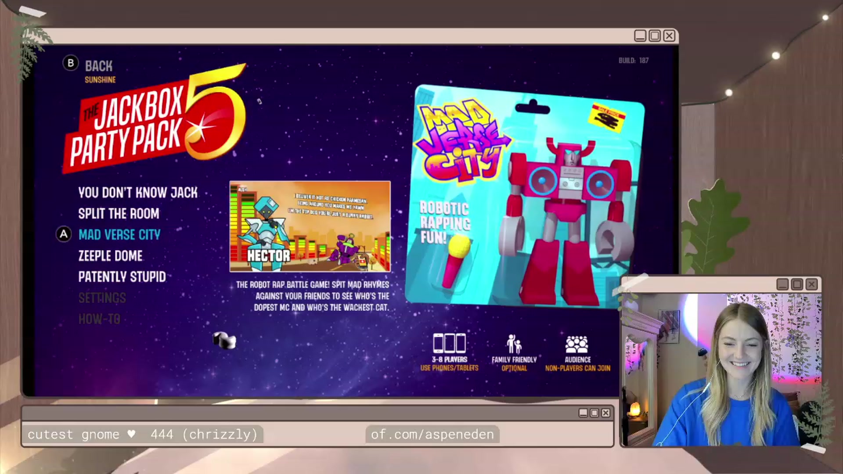Click the B button icon beside BACK
The image size is (843, 474).
click(x=71, y=63)
